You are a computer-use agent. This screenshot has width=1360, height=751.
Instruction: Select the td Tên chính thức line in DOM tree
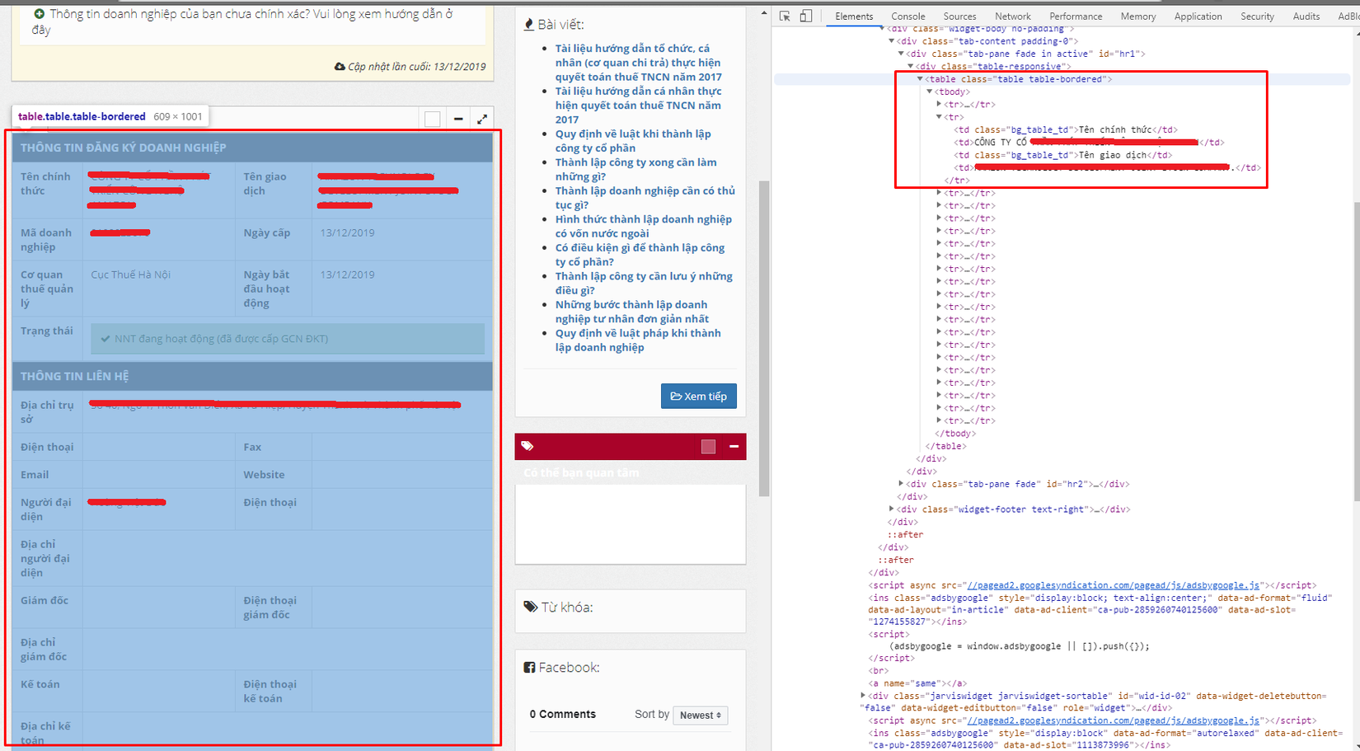click(x=1066, y=129)
